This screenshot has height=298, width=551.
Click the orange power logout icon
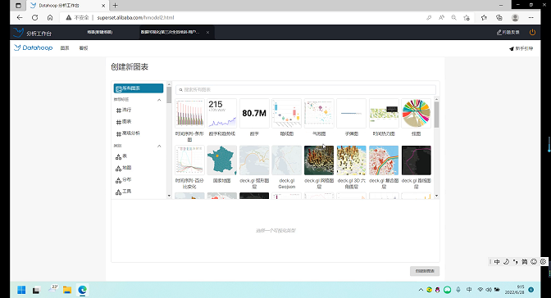pos(532,32)
